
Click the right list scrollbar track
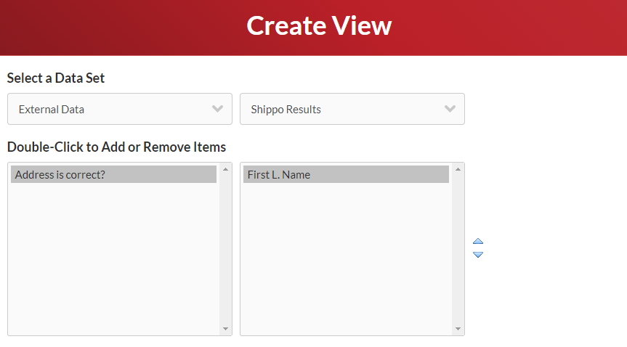click(458, 249)
